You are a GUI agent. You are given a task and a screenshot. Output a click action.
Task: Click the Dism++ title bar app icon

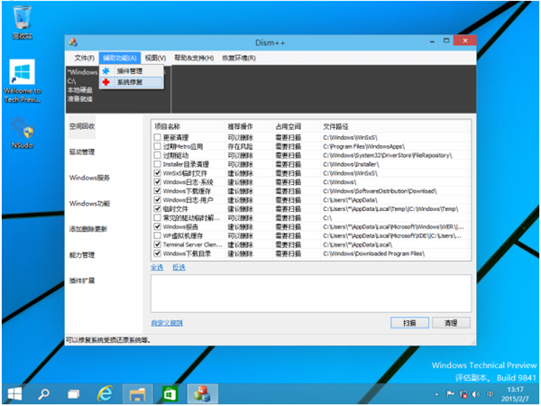[73, 42]
